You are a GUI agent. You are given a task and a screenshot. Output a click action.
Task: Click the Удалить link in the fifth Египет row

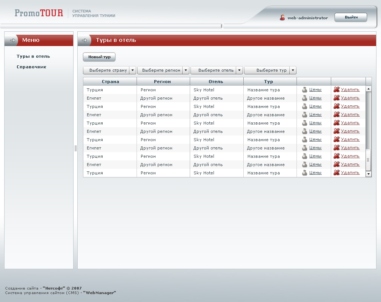pyautogui.click(x=350, y=164)
